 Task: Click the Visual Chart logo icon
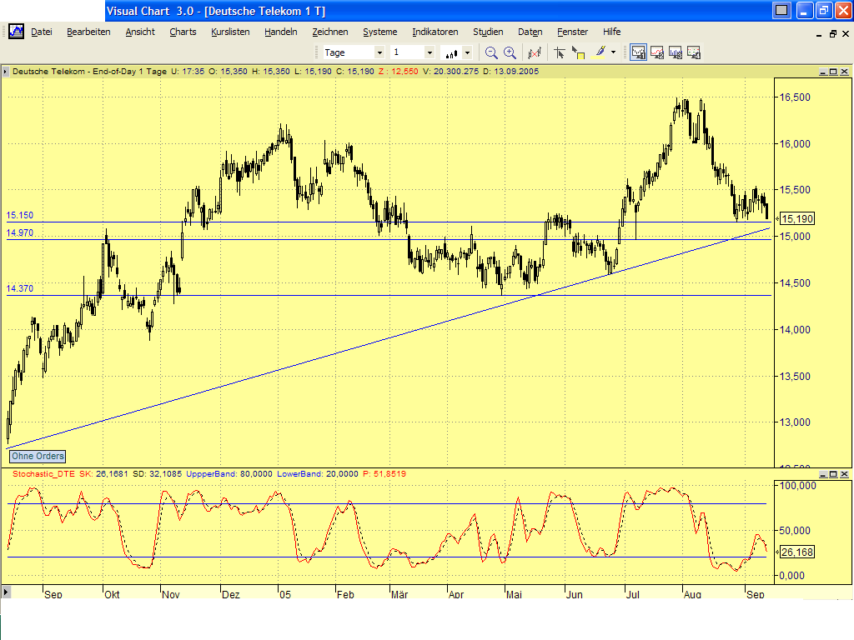click(x=16, y=32)
